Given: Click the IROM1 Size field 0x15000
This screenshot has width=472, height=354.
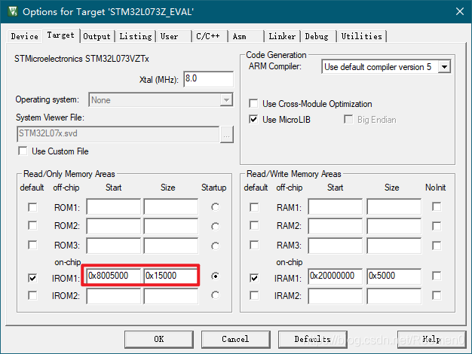Looking at the screenshot, I should [171, 276].
